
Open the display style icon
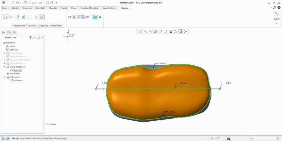[x=160, y=31]
